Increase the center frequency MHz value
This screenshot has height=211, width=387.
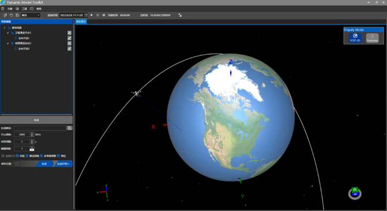point(32,133)
